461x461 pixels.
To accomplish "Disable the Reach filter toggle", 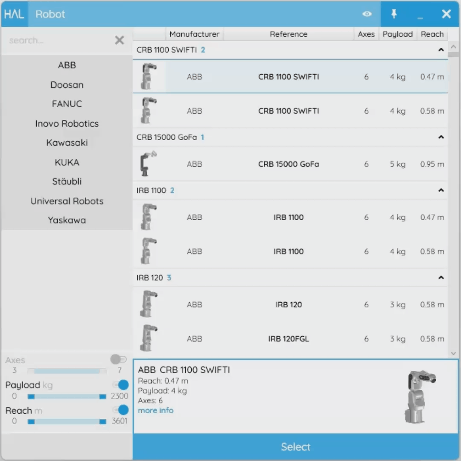I will pyautogui.click(x=120, y=410).
